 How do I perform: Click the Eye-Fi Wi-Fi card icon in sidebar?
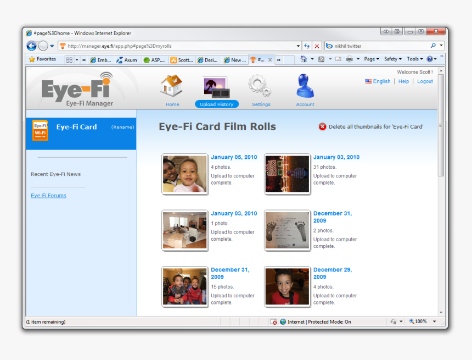(40, 131)
